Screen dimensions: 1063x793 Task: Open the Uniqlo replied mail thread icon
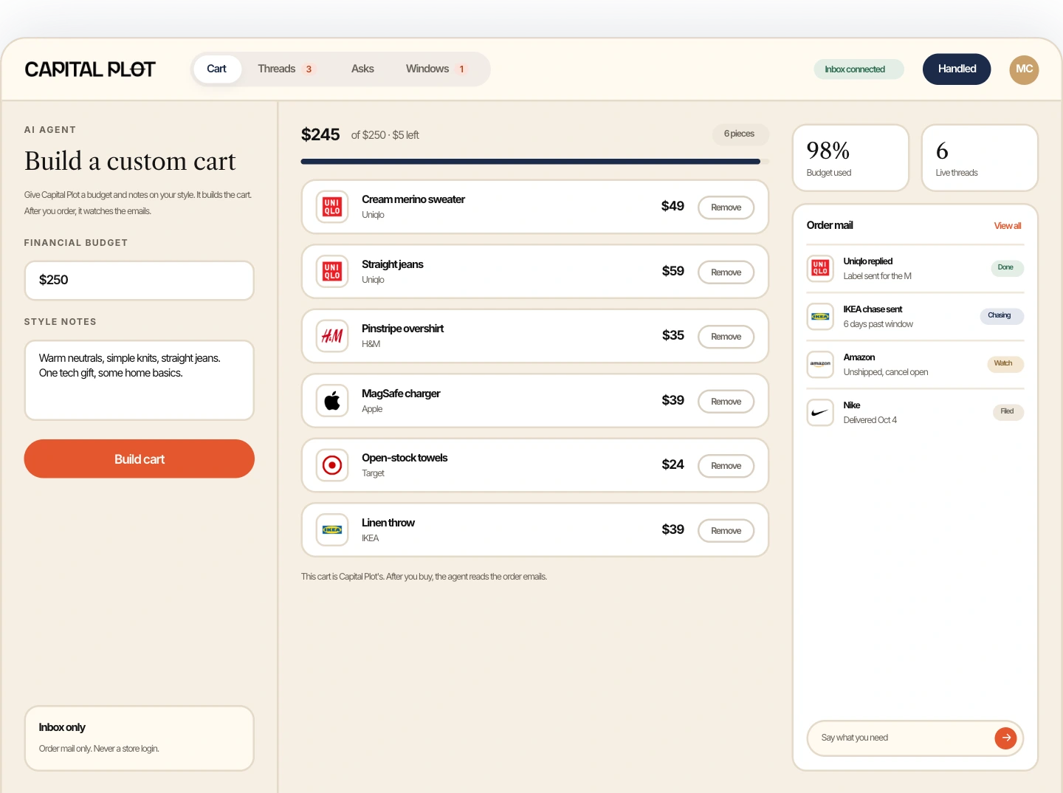[x=820, y=268]
